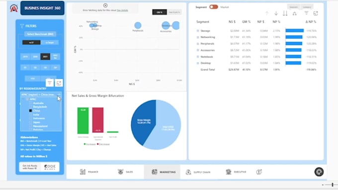The image size is (338, 190).
Task: Click the info icon in navigation bar
Action: [x=259, y=172]
